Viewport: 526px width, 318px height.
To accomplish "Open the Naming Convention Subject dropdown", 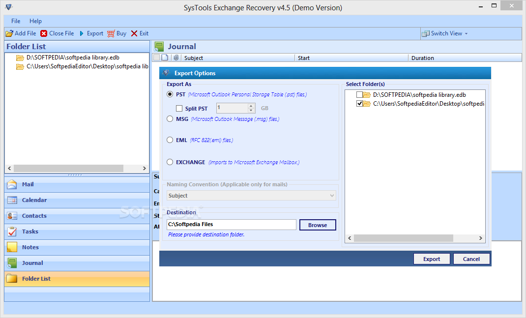I will [251, 196].
